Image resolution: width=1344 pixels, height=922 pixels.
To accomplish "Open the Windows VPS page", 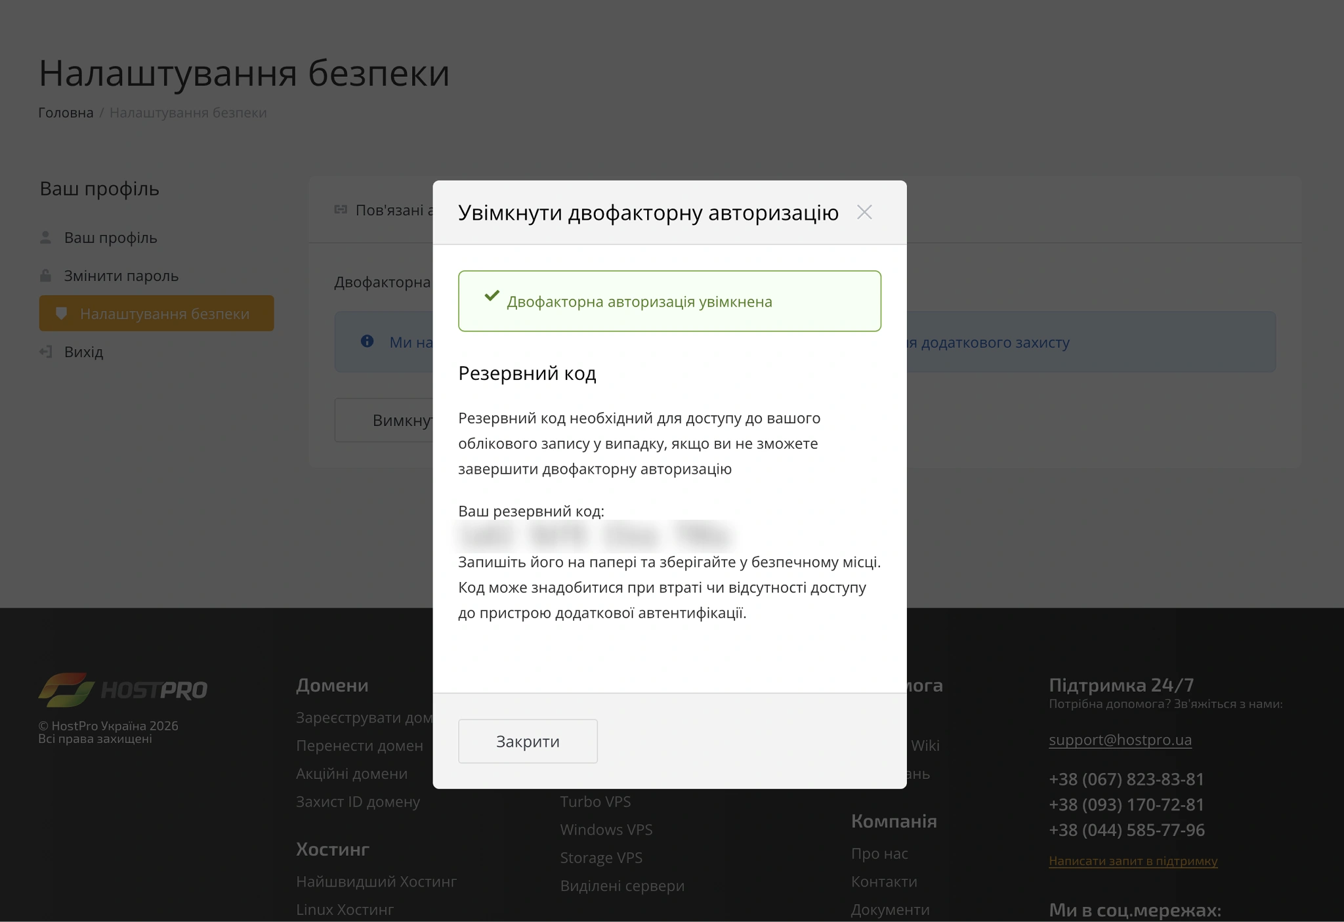I will tap(606, 829).
